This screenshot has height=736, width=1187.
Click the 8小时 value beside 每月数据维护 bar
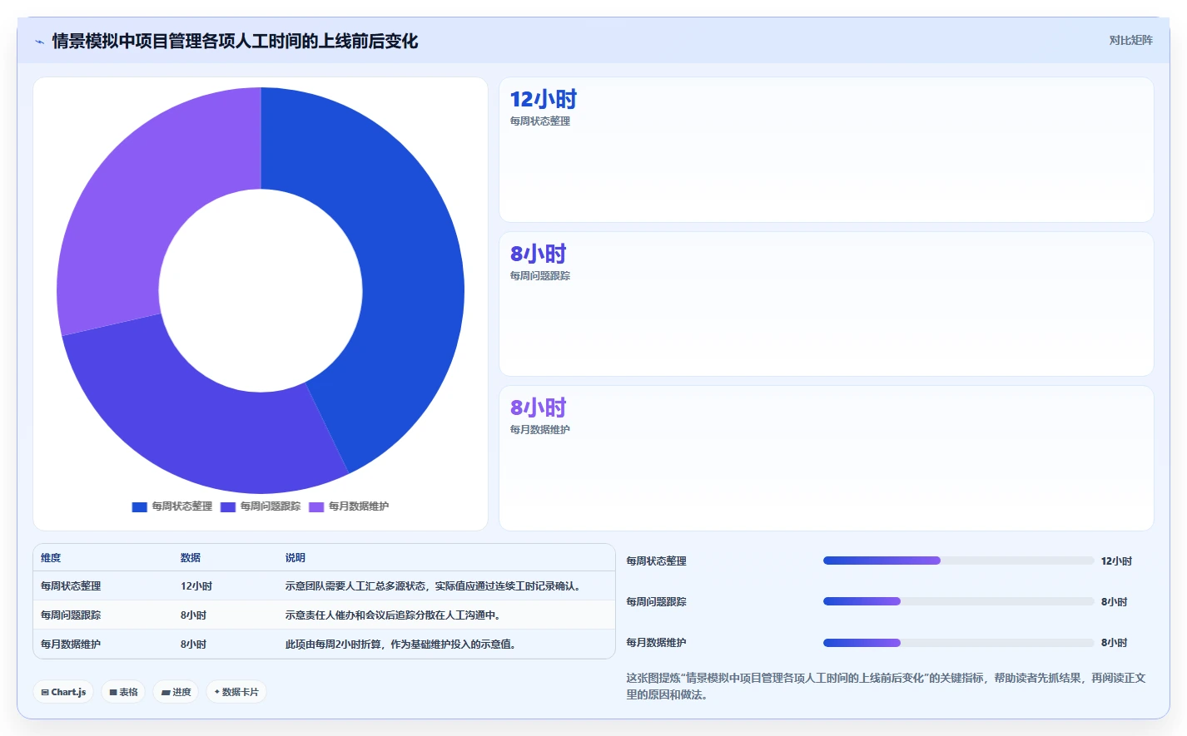1114,643
